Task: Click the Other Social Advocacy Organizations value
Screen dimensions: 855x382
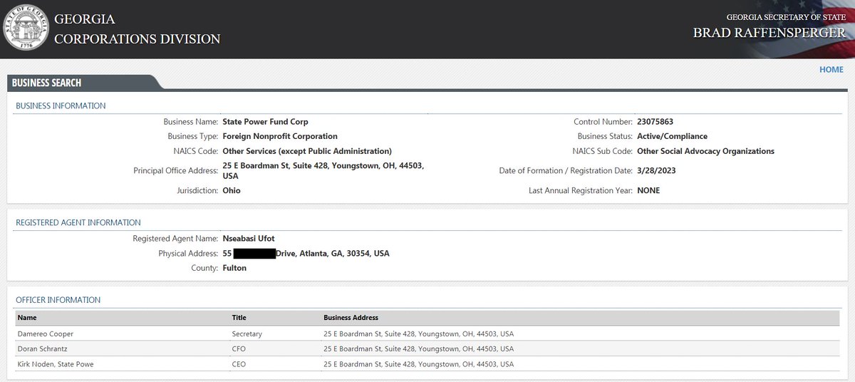Action: tap(705, 151)
